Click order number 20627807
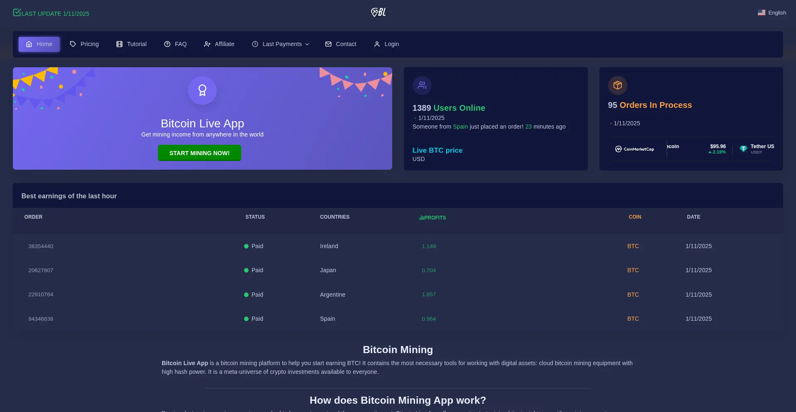 (41, 271)
